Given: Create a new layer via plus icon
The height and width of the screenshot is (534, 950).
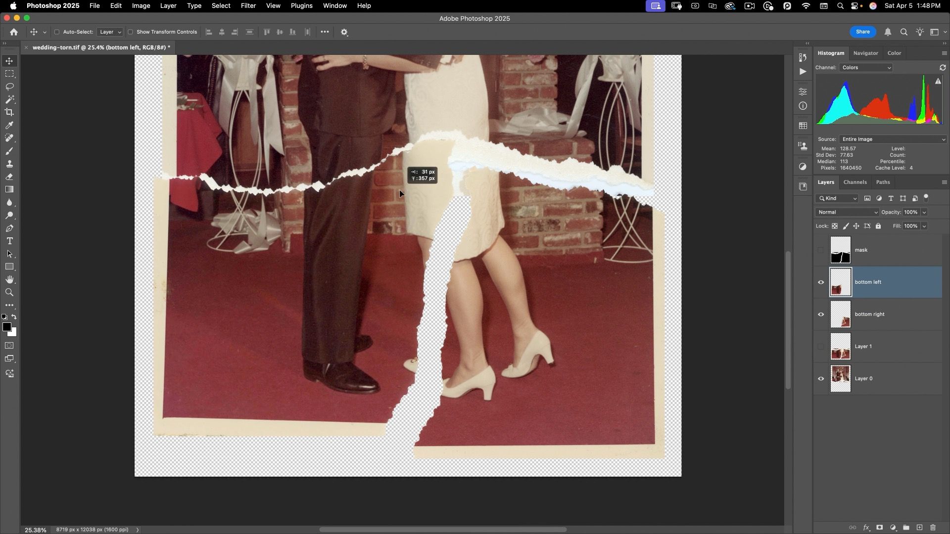Looking at the screenshot, I should (x=919, y=528).
